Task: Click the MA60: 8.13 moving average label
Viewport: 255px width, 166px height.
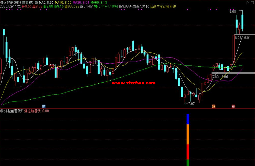Action: (99, 3)
